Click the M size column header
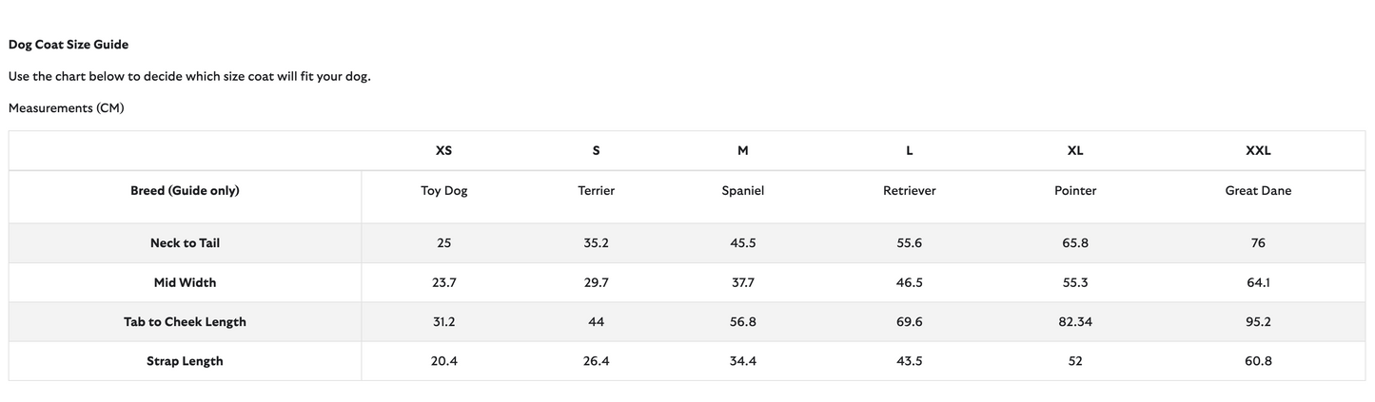 742,151
